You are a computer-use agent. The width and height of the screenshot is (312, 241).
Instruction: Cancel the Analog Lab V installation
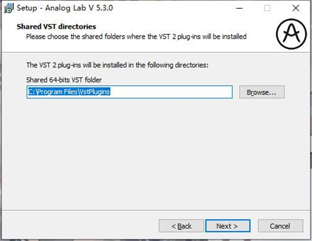coord(280,226)
